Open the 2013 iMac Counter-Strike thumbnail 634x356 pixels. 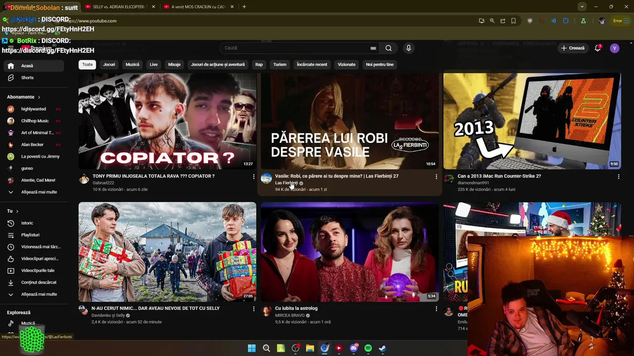click(532, 121)
